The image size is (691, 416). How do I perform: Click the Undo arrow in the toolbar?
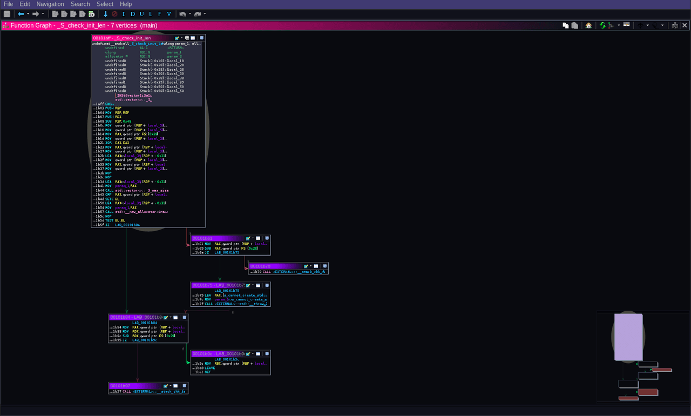[x=182, y=14]
